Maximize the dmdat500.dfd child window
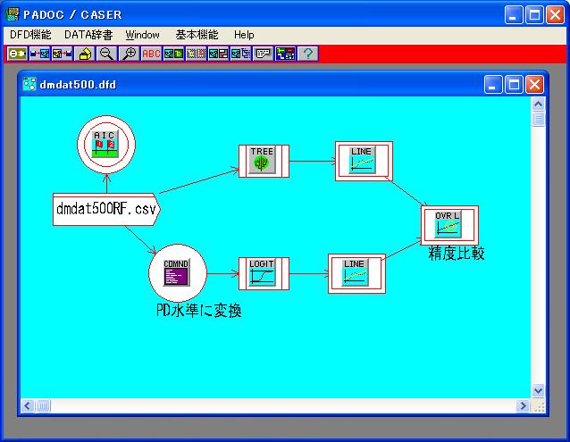The width and height of the screenshot is (570, 442). 515,85
